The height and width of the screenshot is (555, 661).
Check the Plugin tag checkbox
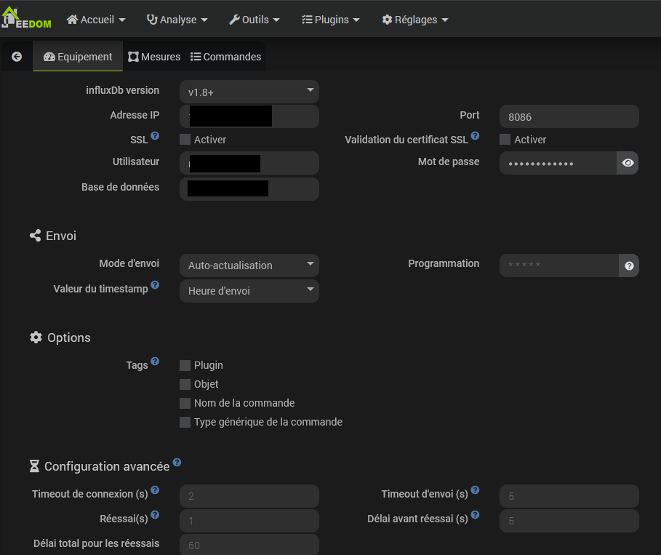185,365
